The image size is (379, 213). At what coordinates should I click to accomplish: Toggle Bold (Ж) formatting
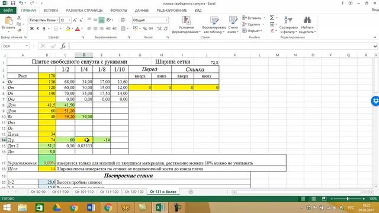tap(31, 29)
